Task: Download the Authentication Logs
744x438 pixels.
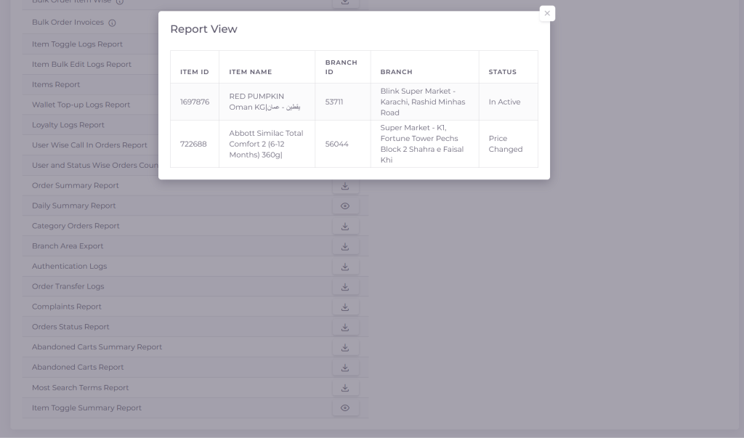Action: coord(345,267)
